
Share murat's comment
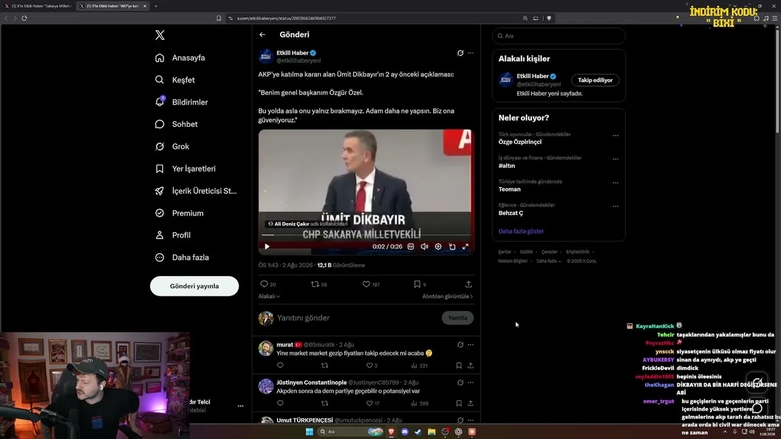pos(470,366)
